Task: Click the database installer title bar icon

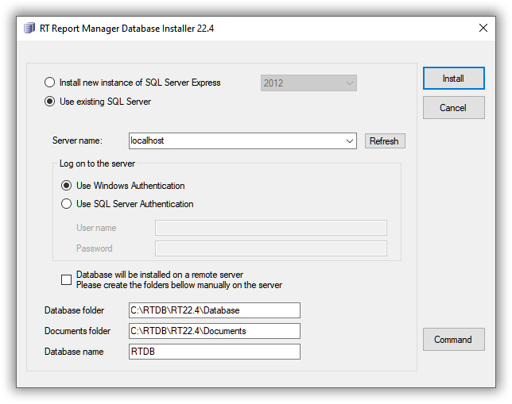Action: pos(29,28)
